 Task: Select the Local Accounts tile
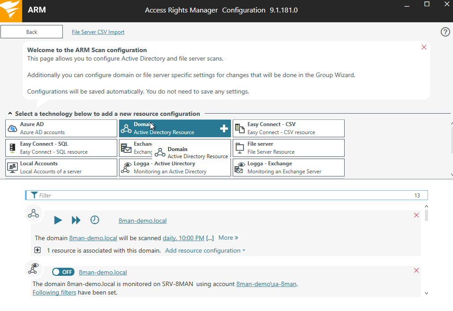pos(61,168)
